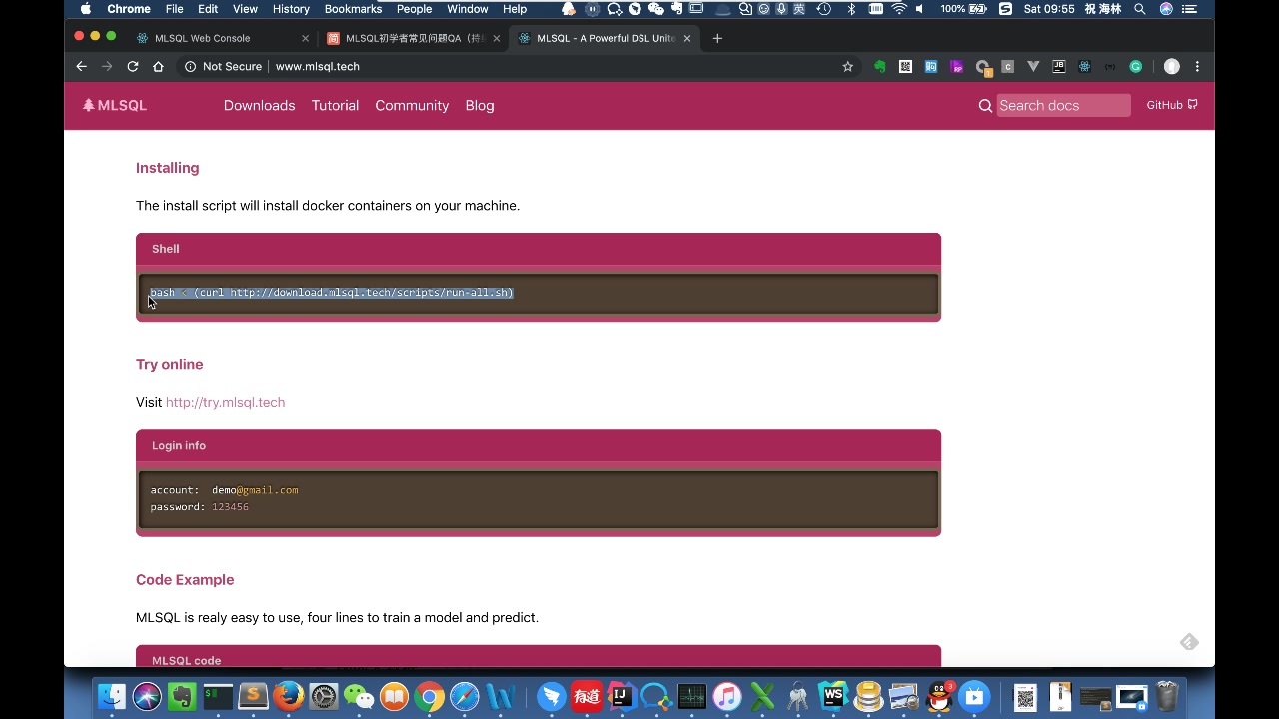Launch Siri from the Dock
Viewport: 1279px width, 719px height.
click(x=147, y=696)
